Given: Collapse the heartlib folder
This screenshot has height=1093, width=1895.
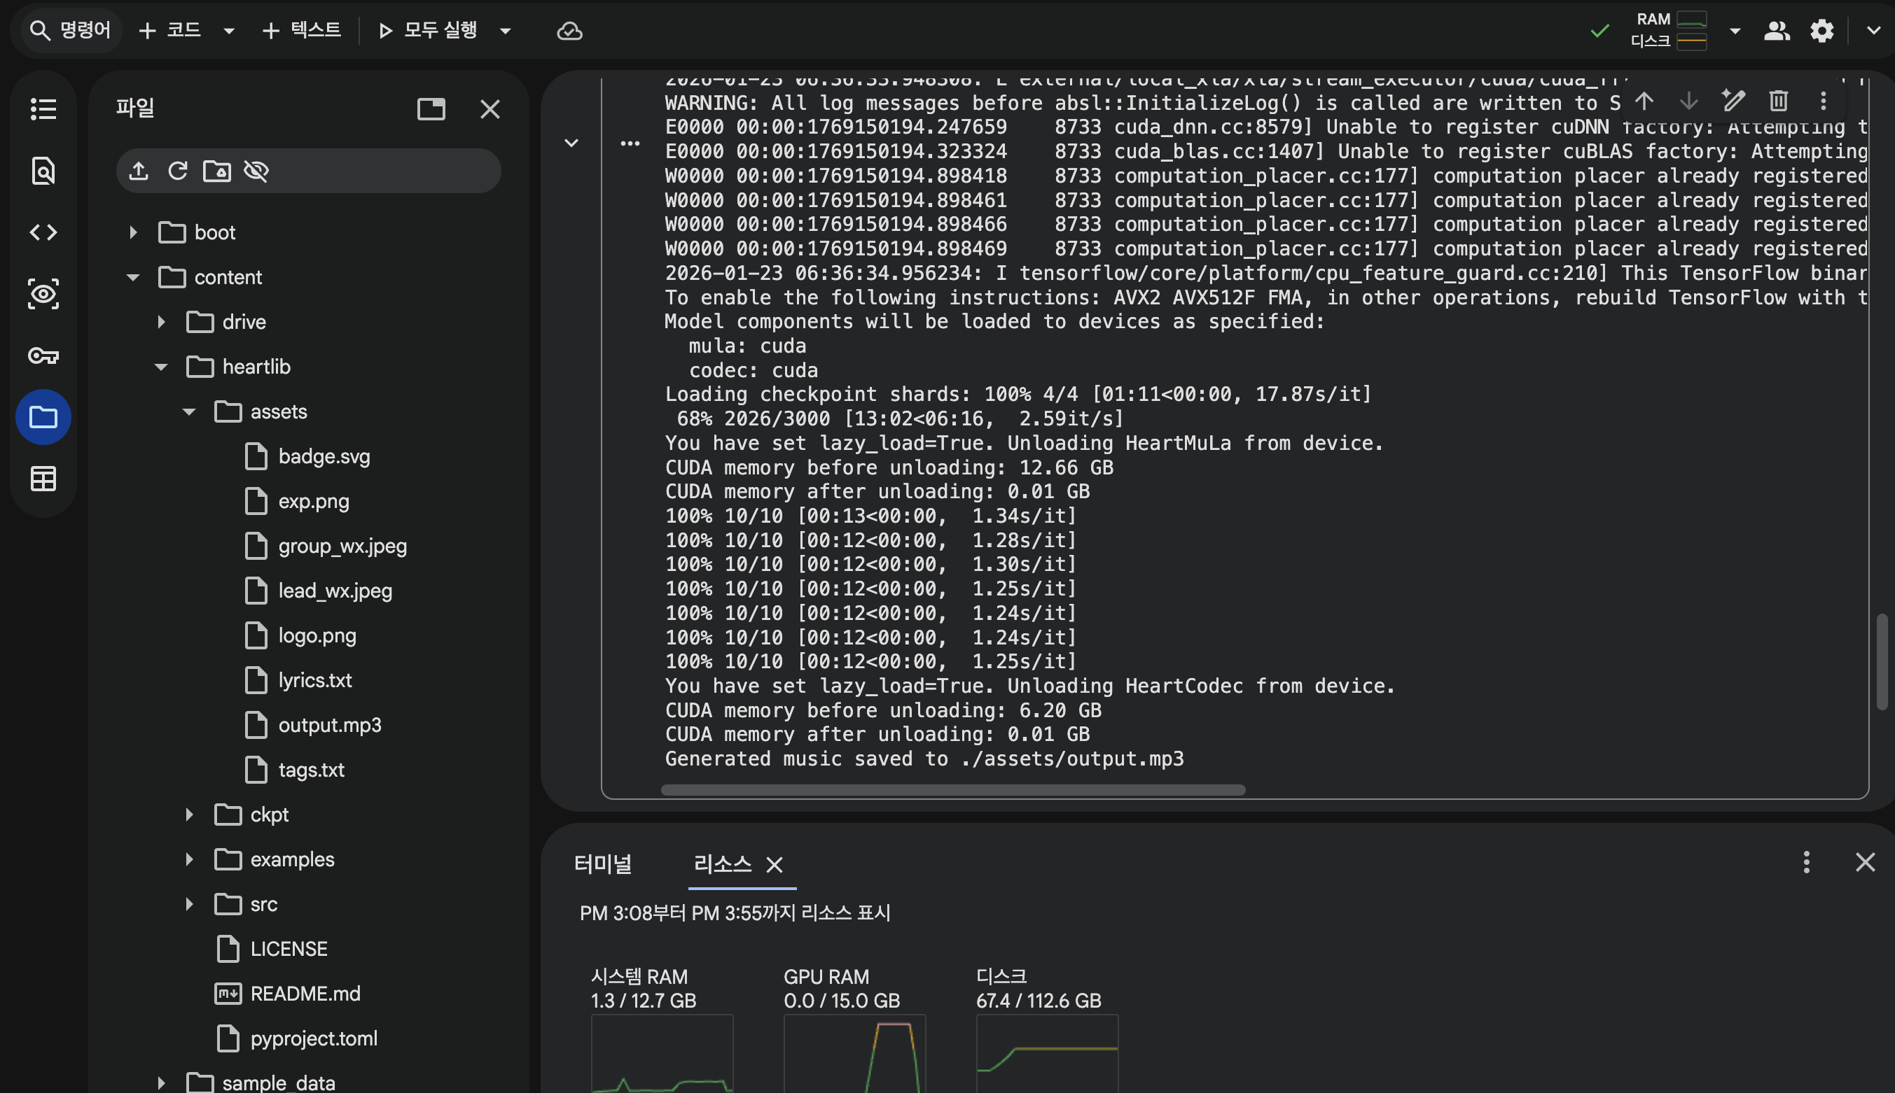Looking at the screenshot, I should (161, 367).
